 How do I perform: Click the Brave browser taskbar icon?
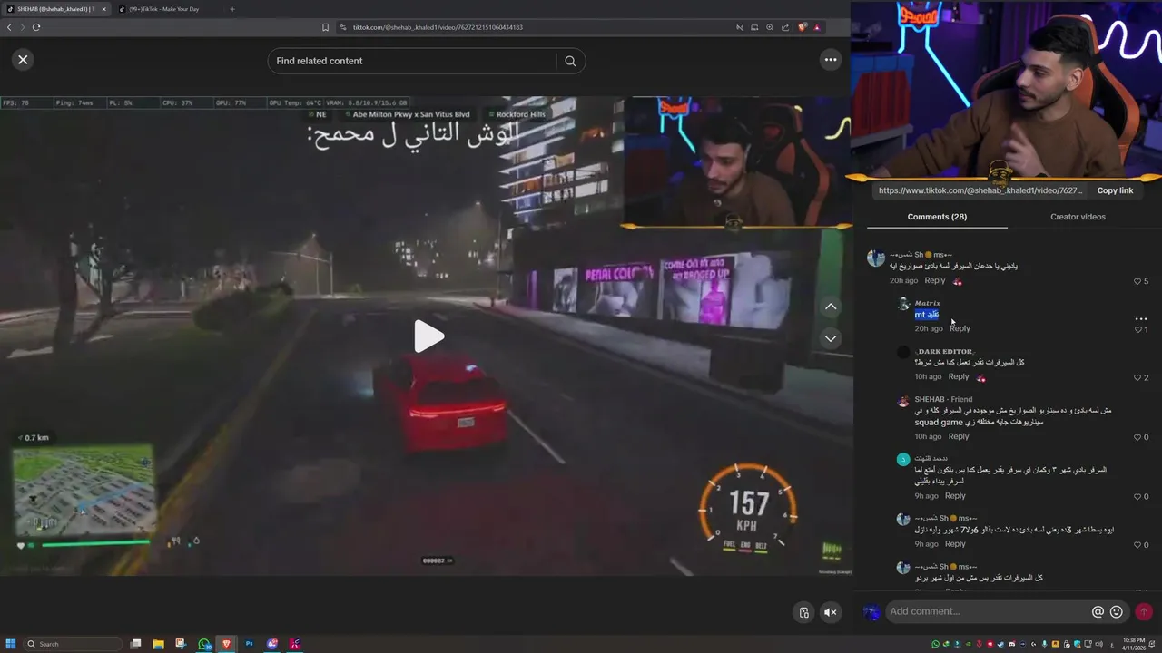pos(226,644)
